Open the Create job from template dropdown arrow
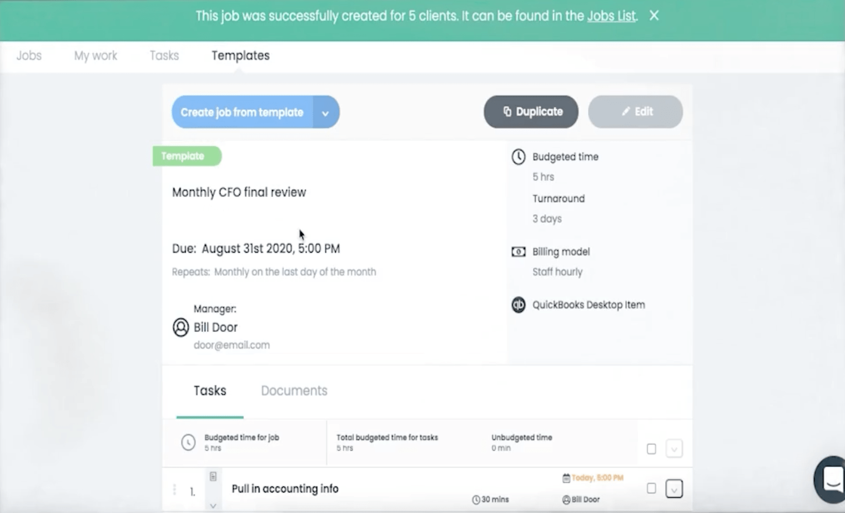 [x=325, y=113]
